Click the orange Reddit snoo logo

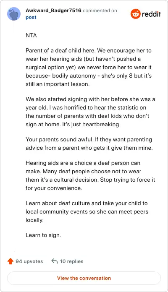135,14
